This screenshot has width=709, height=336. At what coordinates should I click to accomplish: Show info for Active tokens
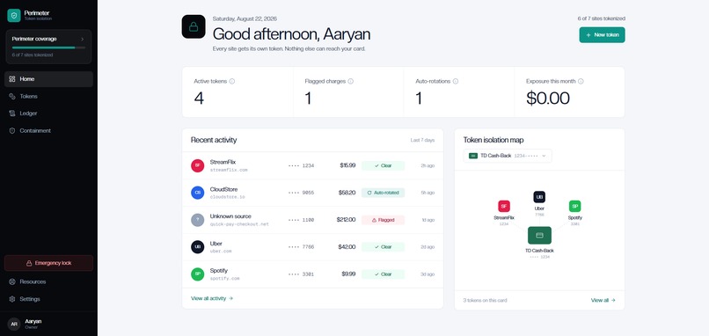(x=232, y=82)
